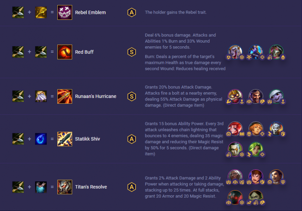The width and height of the screenshot is (302, 211).
Task: Click the green-haired champion portrait beside Statikk Shiv
Action: [x=256, y=149]
